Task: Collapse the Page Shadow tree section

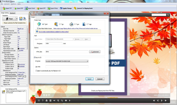Action: click(3, 53)
